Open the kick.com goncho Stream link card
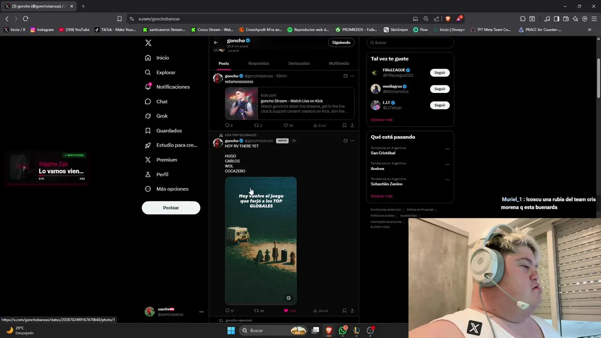 (x=290, y=103)
